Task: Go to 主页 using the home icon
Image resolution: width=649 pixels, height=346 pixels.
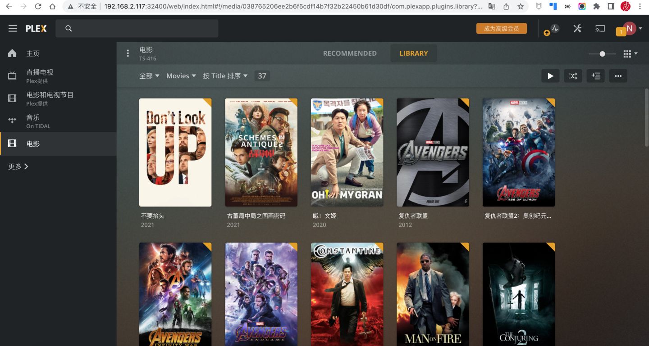Action: click(12, 53)
